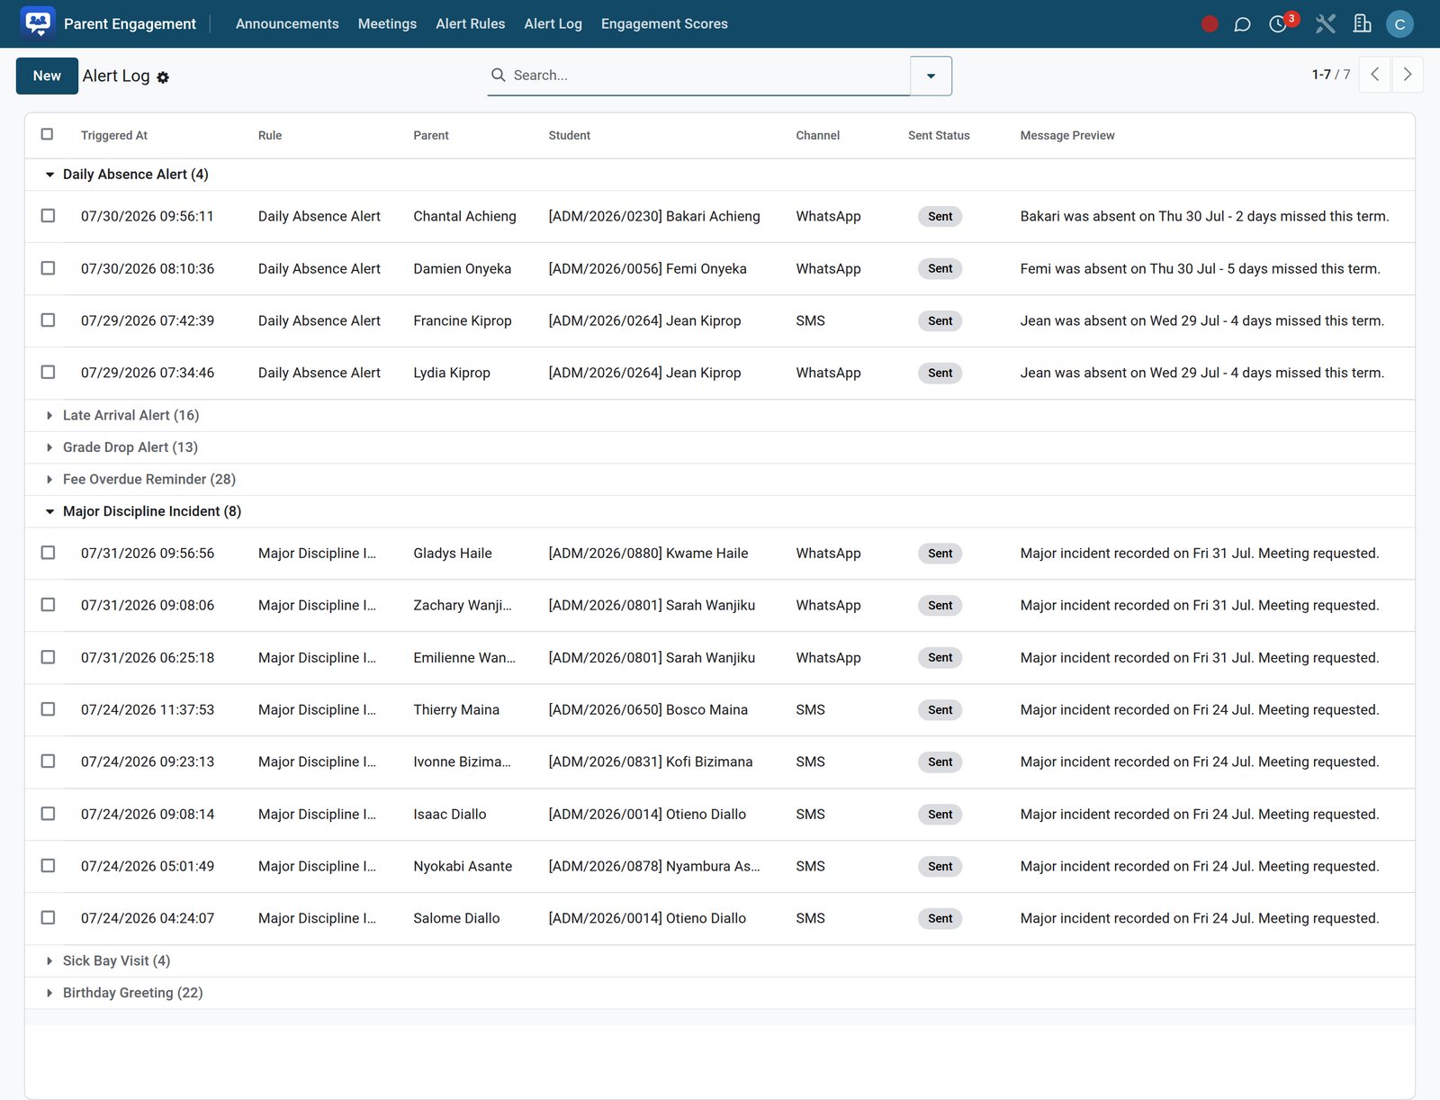This screenshot has width=1440, height=1100.
Task: Open the user avatar menu C
Action: pos(1399,24)
